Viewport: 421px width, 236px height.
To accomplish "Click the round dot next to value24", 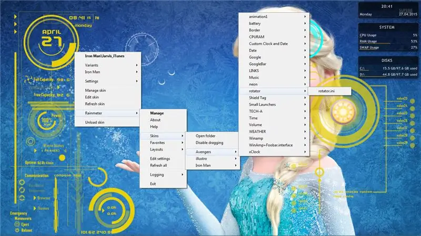I will 413,109.
